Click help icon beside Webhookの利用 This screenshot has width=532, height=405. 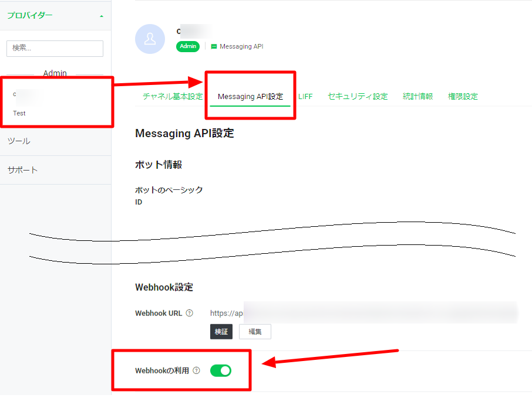(x=196, y=370)
